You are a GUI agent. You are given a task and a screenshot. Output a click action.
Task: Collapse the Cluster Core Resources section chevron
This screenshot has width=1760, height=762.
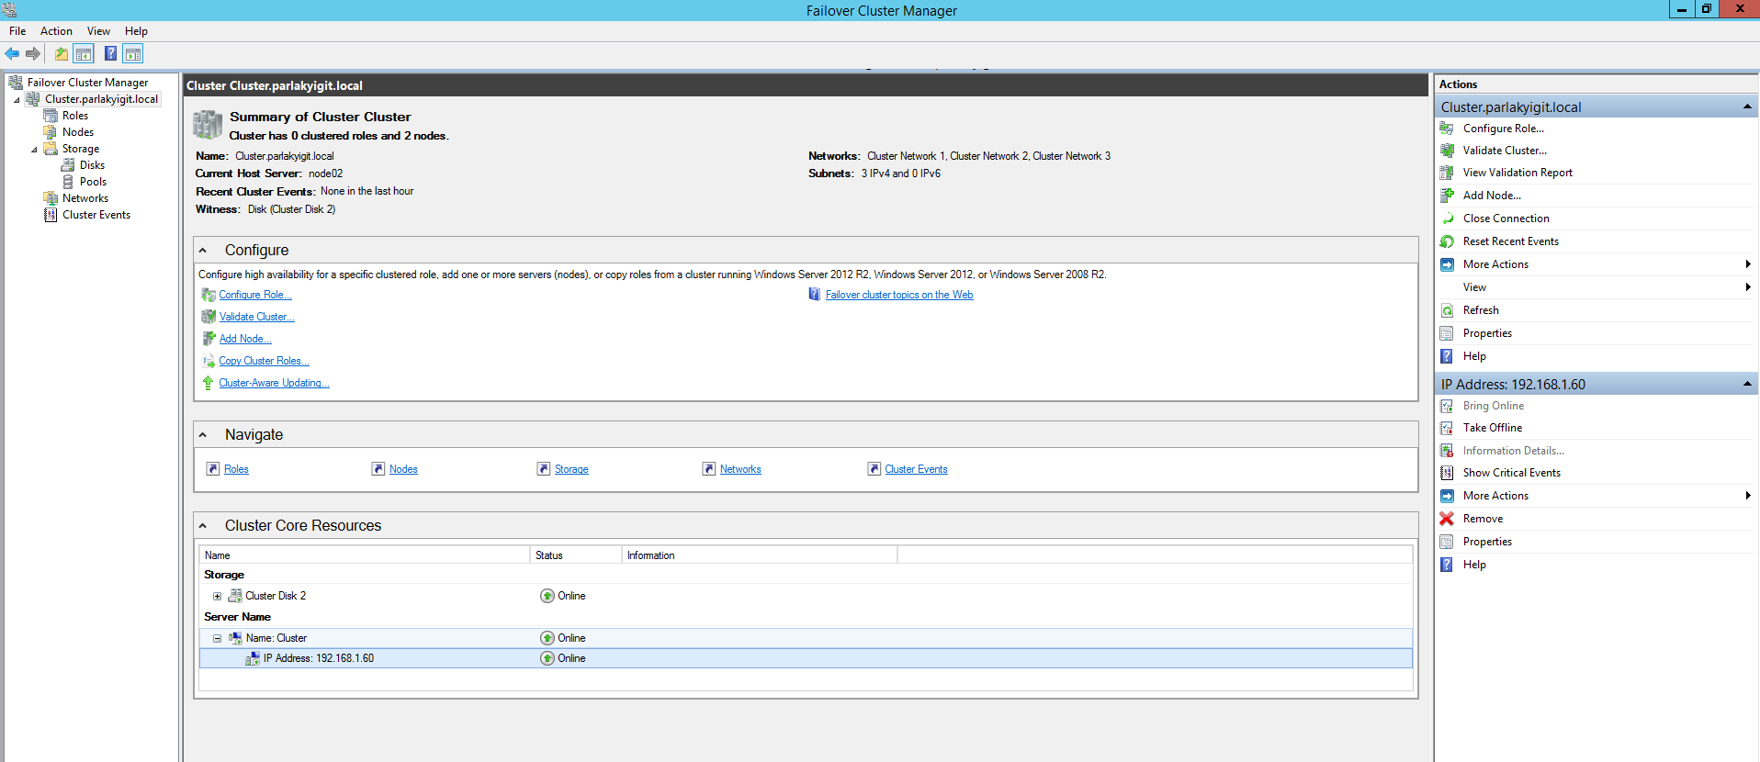[203, 526]
